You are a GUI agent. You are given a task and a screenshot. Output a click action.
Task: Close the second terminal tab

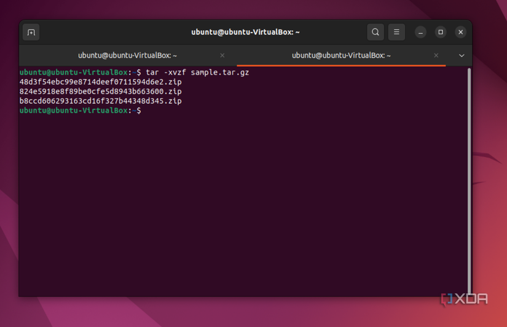tap(436, 55)
